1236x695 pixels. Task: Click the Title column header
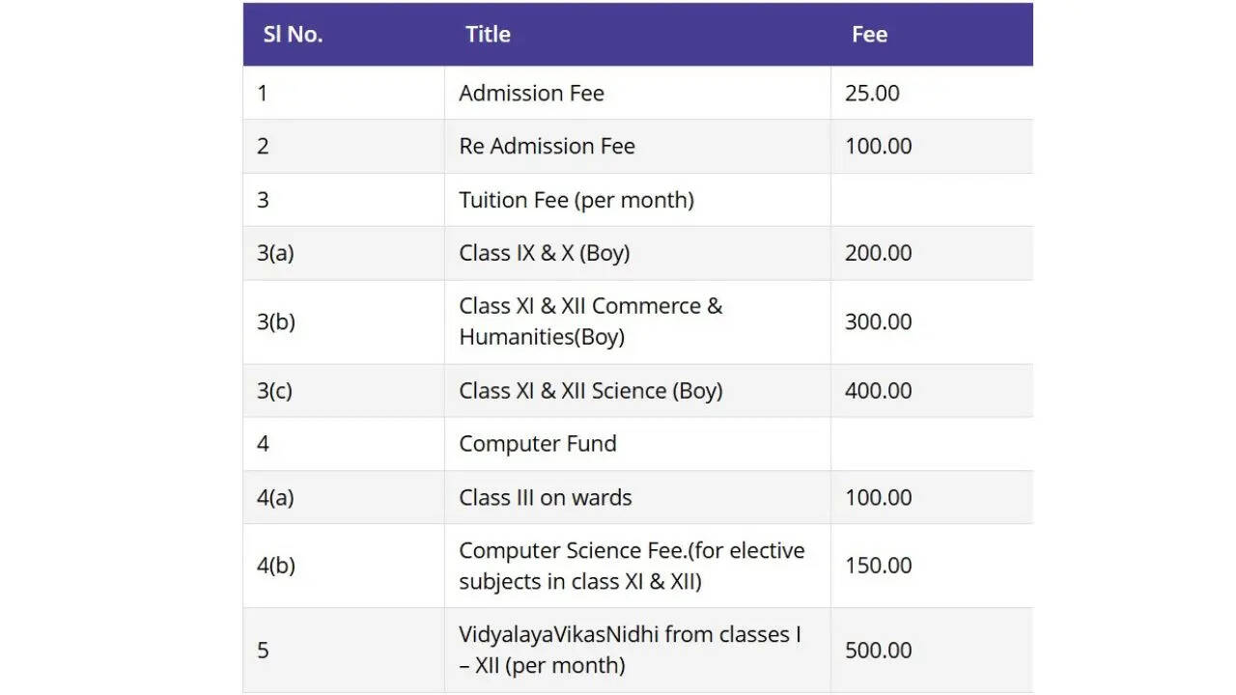(x=488, y=35)
